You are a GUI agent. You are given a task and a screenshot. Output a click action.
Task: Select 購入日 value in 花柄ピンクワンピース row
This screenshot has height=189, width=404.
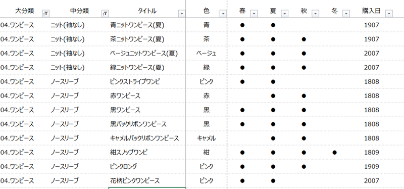pyautogui.click(x=372, y=181)
